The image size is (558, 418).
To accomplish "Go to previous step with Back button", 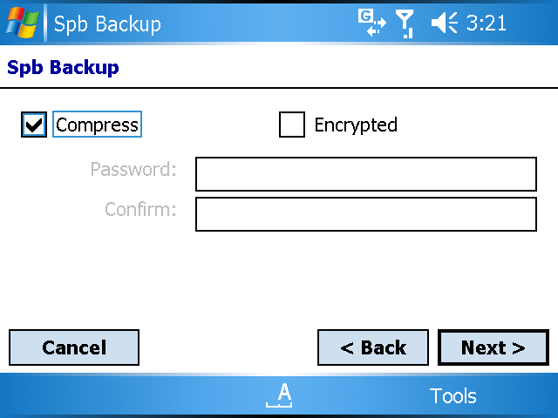I will tap(373, 347).
